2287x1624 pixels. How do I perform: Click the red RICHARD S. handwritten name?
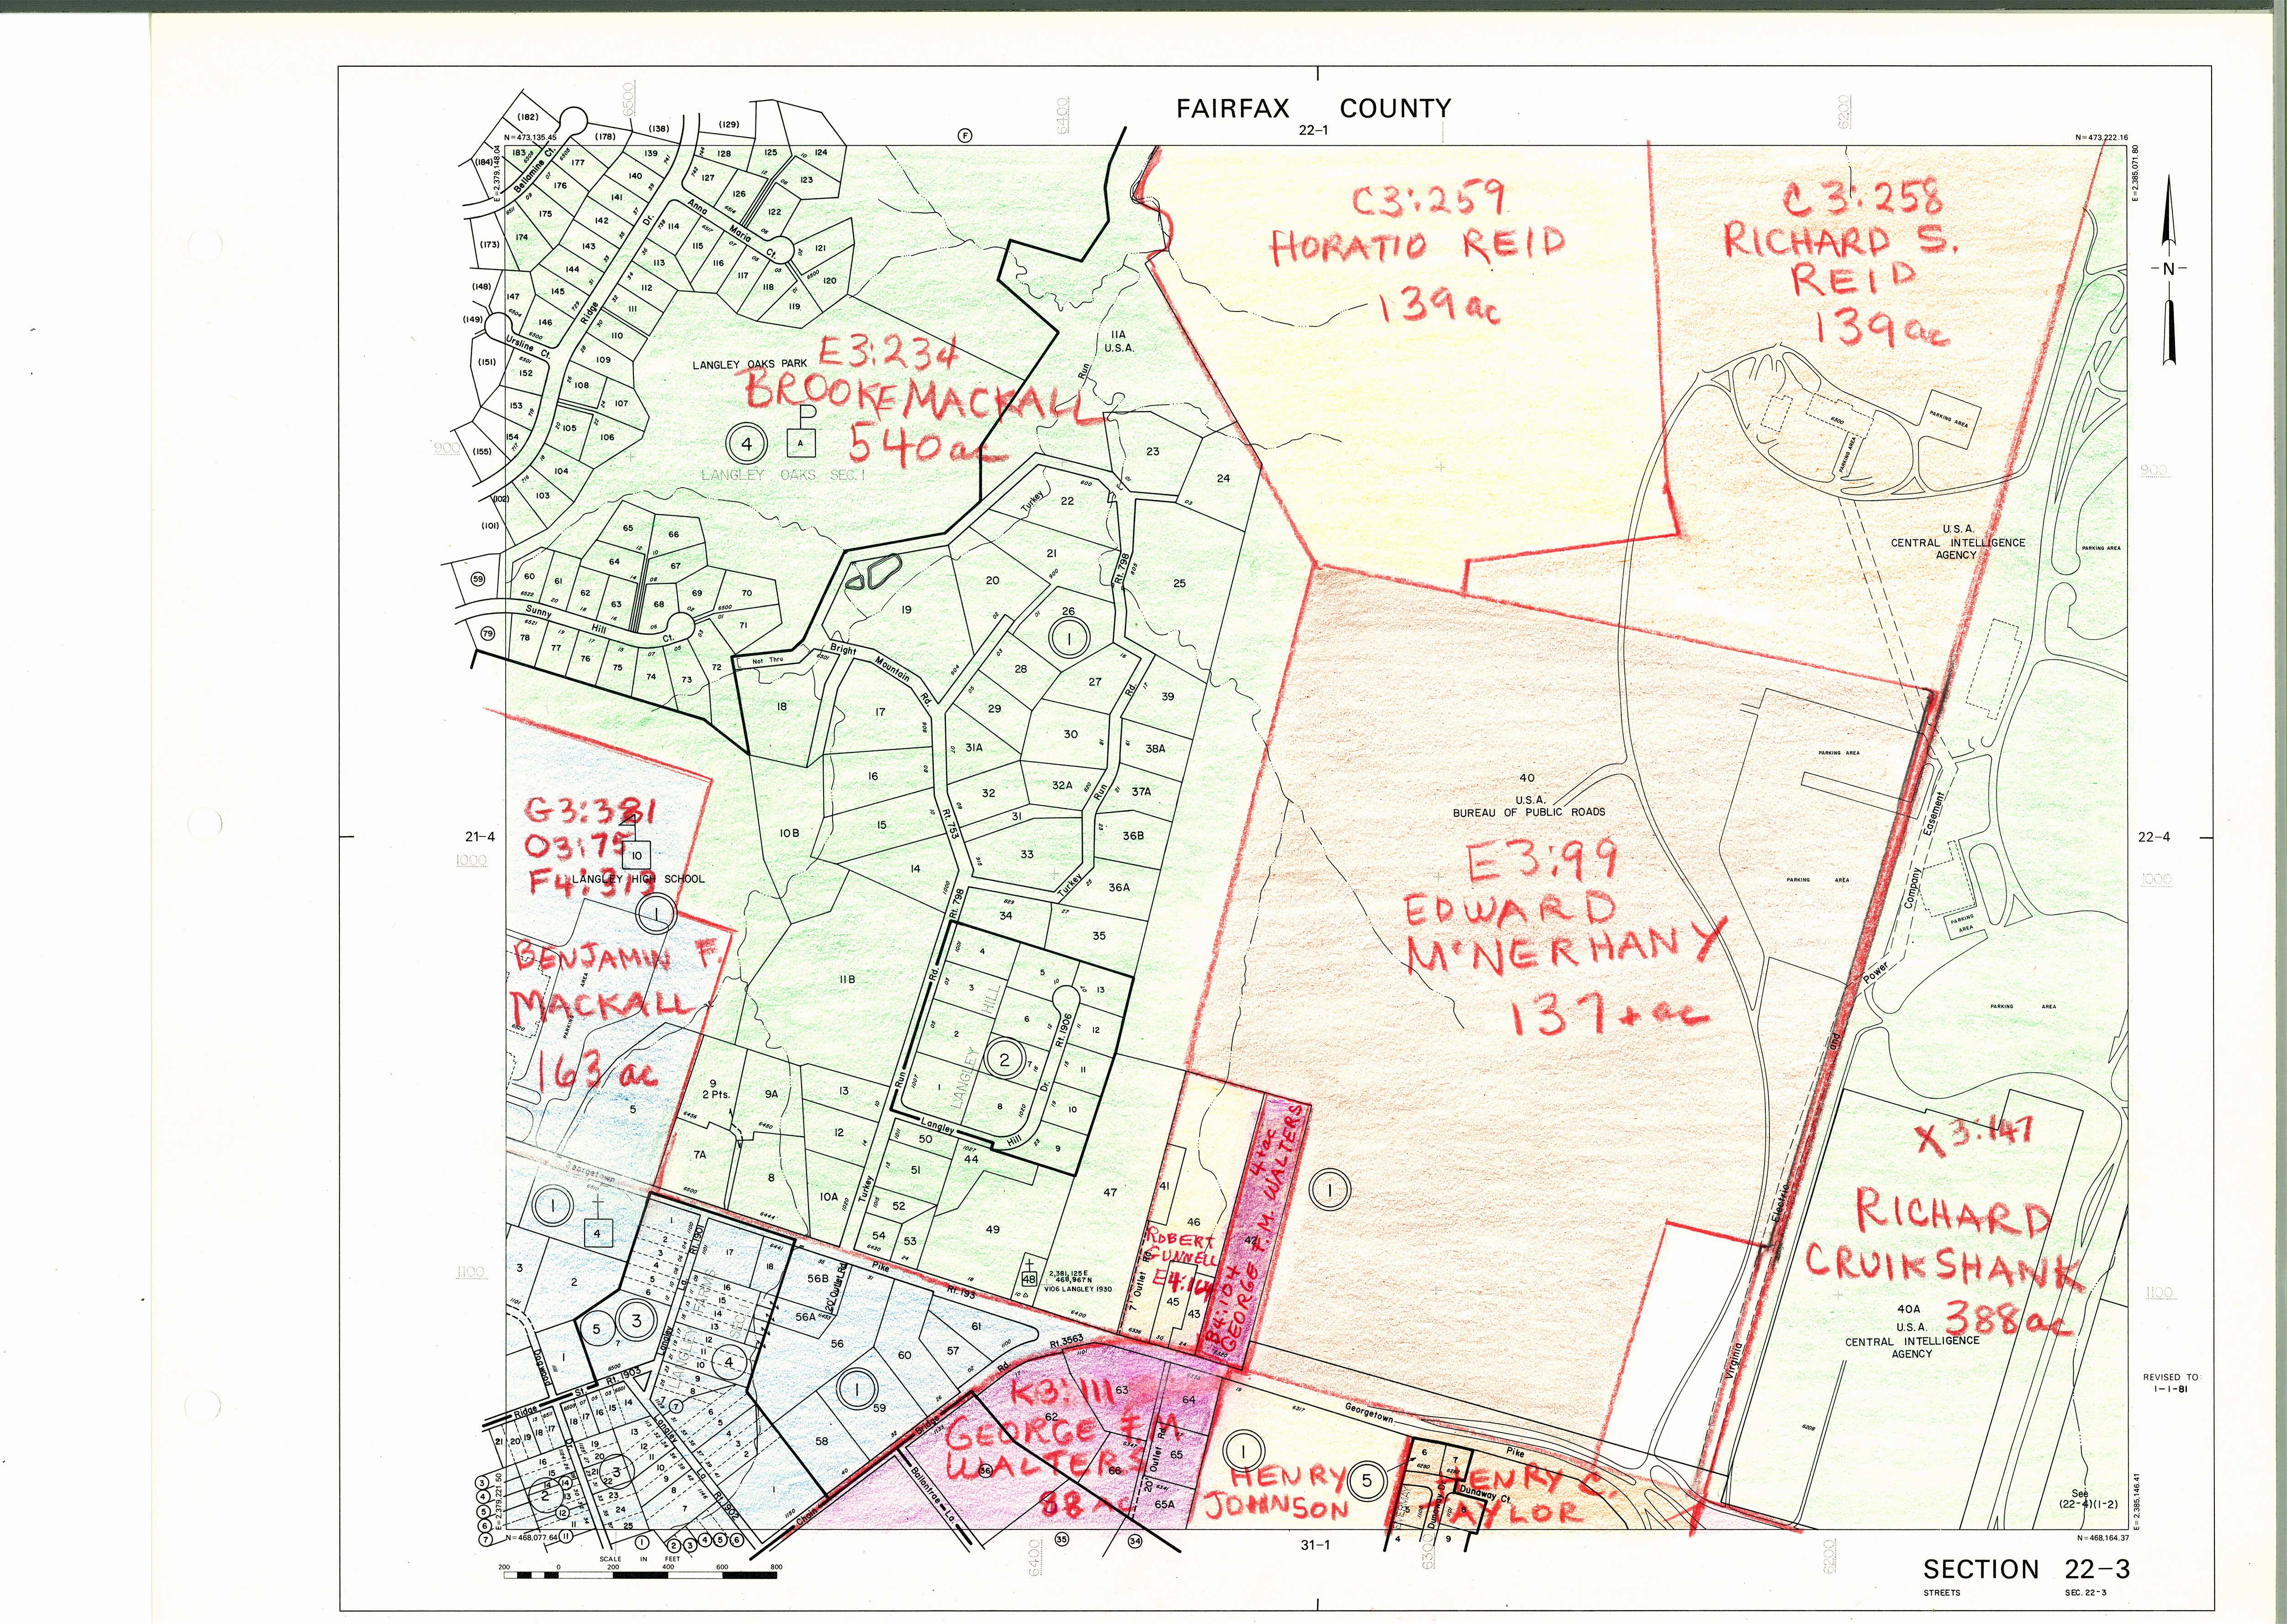(1841, 240)
